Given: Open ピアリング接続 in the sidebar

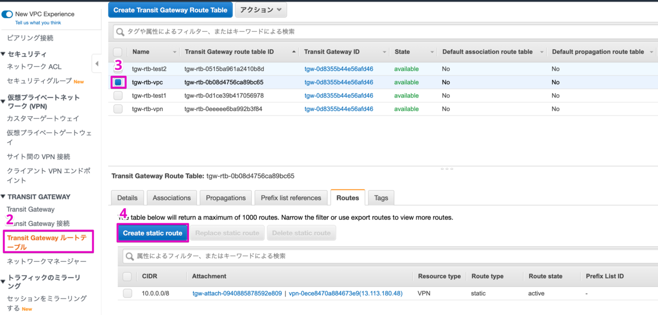Looking at the screenshot, I should (30, 38).
